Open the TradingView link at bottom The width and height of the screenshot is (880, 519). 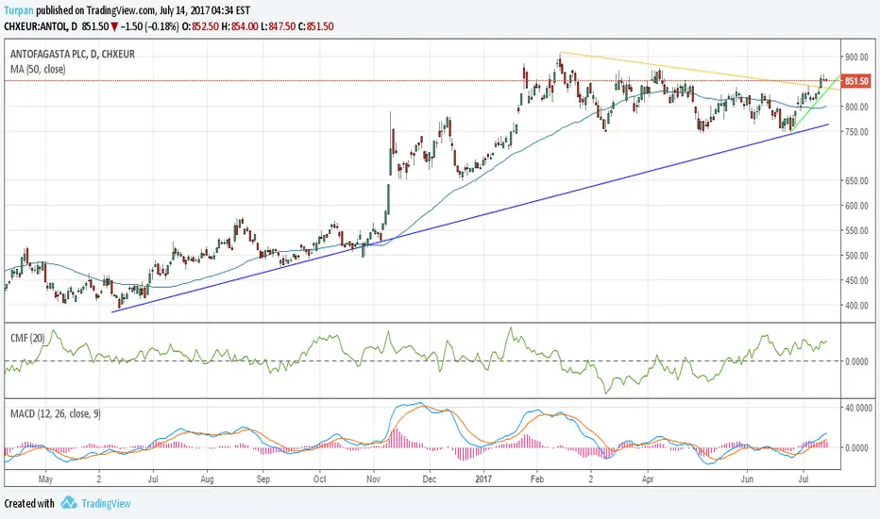[106, 503]
